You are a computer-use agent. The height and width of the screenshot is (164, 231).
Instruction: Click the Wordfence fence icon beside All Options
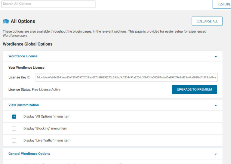pos(6,21)
